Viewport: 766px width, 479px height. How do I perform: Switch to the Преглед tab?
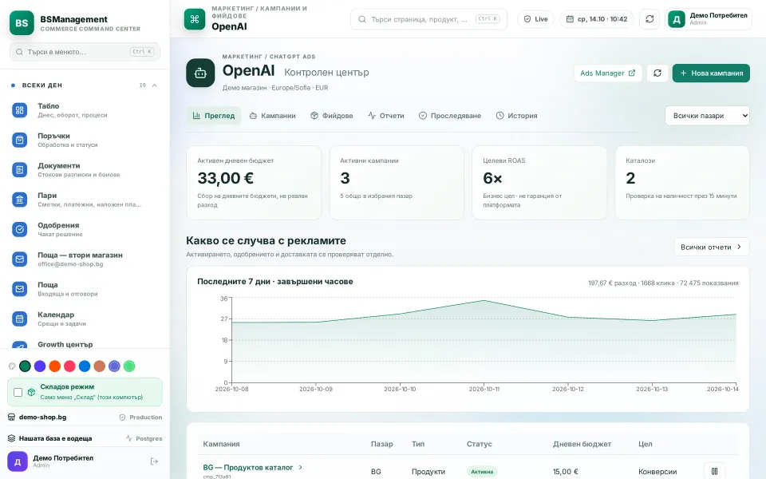click(214, 115)
